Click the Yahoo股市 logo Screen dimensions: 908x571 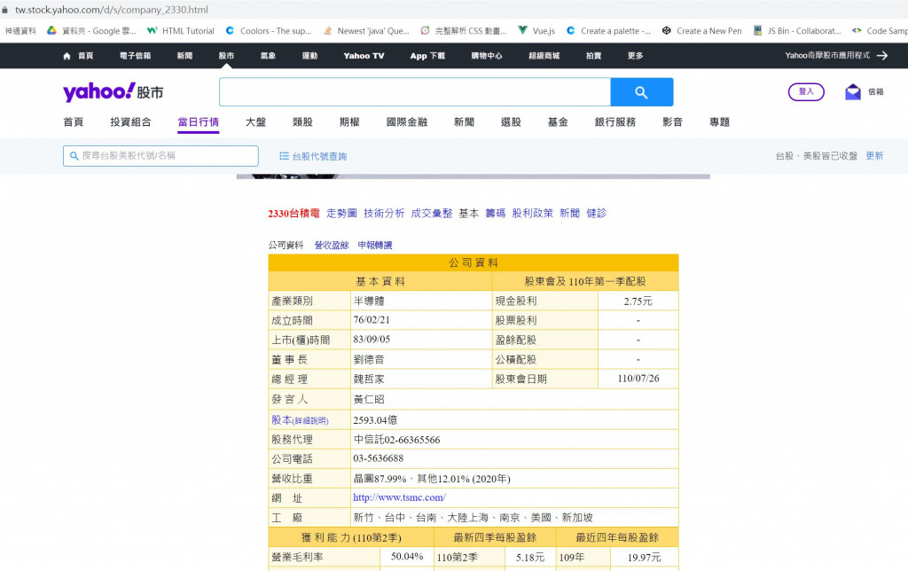[x=113, y=92]
